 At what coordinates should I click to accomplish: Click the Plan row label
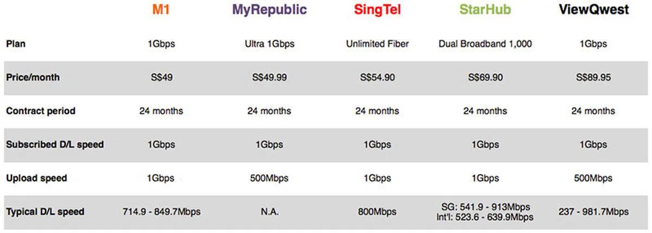[16, 43]
